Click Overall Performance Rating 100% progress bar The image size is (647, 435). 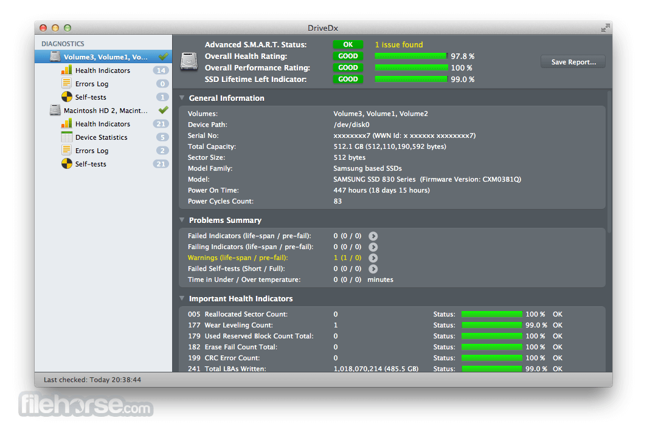pos(411,67)
